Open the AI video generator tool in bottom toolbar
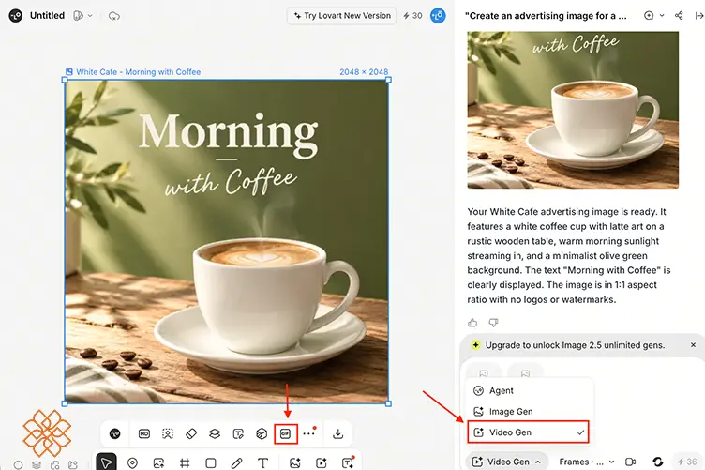Screen dimensions: 705x470 [321, 462]
